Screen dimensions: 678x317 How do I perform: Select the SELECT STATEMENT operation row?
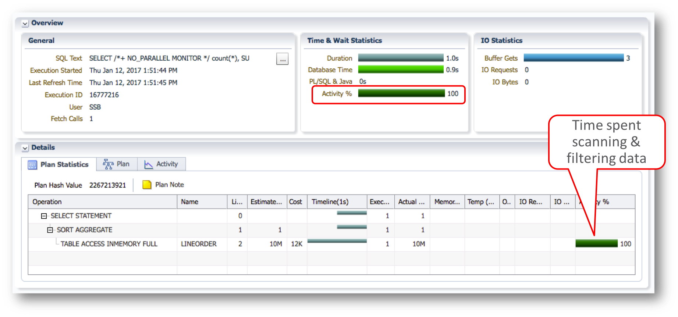click(x=331, y=216)
